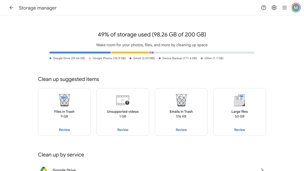Viewport: 304px width, 171px height.
Task: Open settings gear icon
Action: point(274,8)
